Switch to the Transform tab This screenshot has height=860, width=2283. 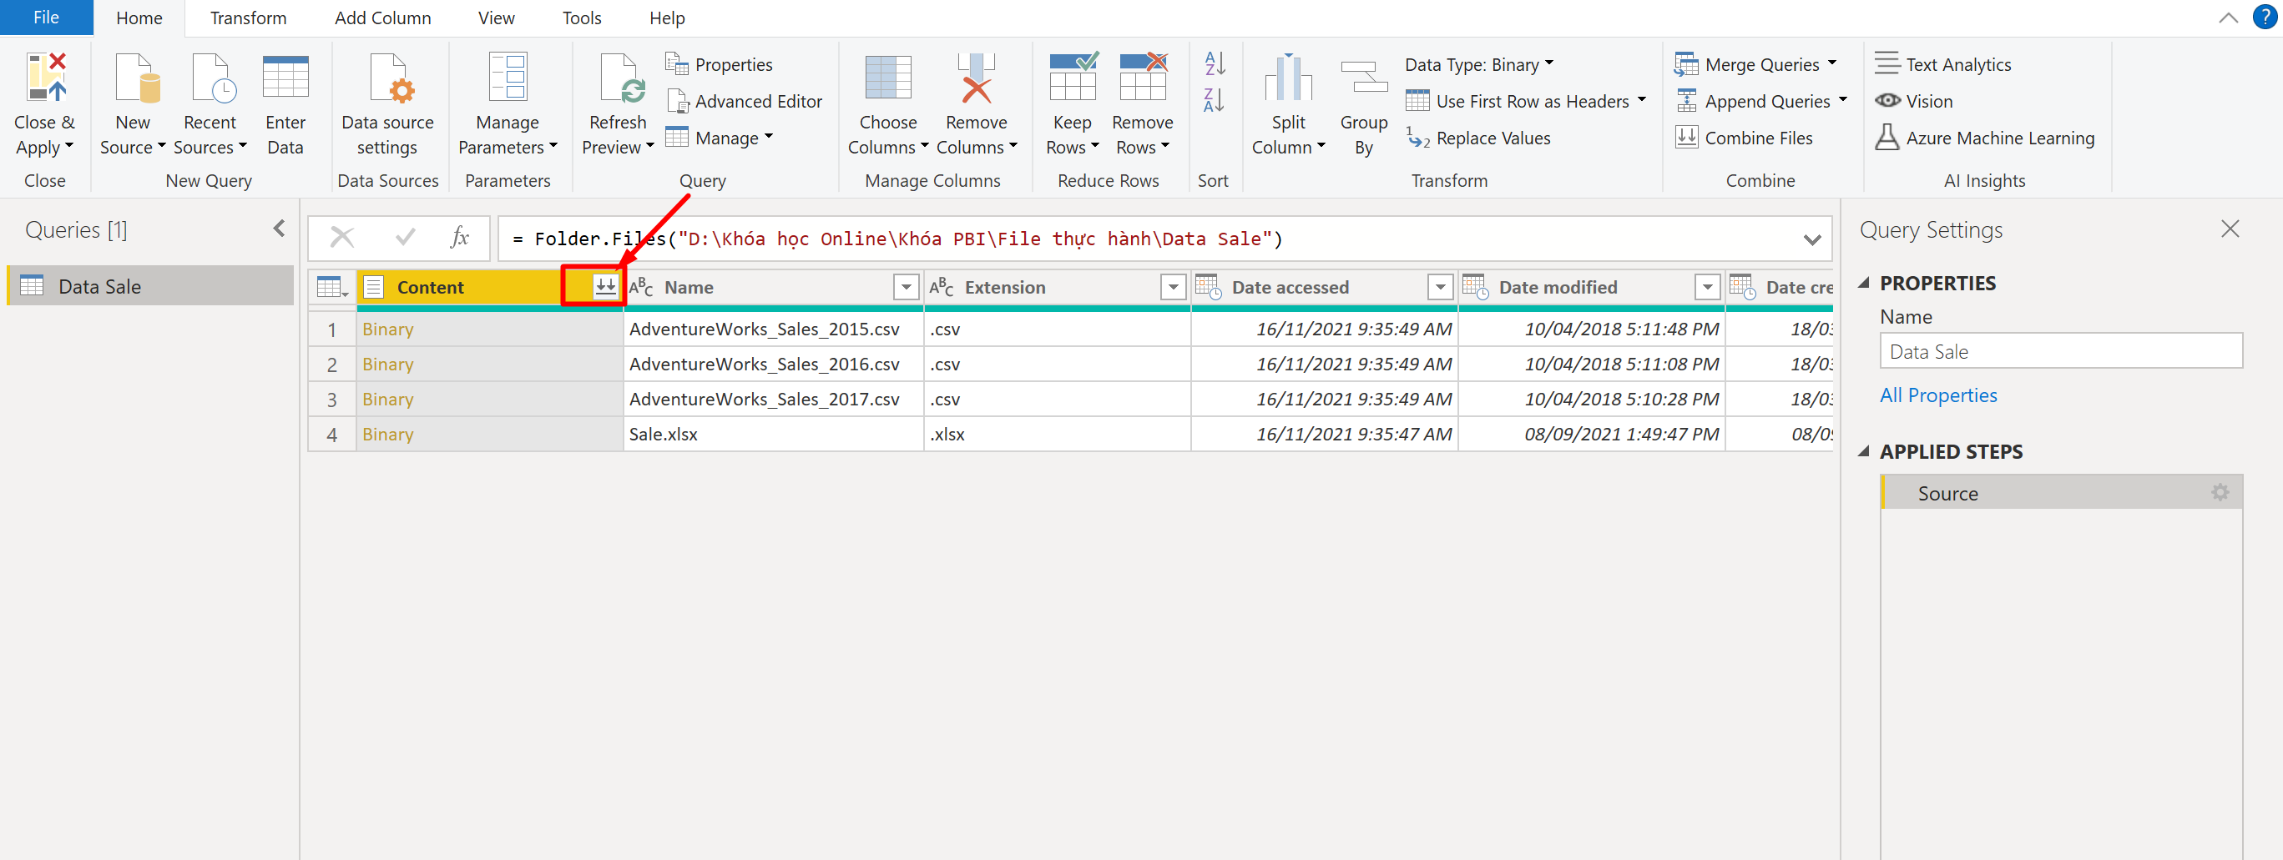(x=248, y=18)
